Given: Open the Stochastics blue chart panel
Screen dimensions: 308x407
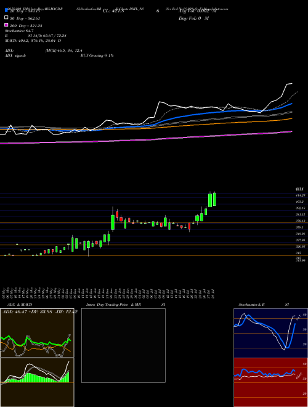Looking at the screenshot, I should (270, 333).
